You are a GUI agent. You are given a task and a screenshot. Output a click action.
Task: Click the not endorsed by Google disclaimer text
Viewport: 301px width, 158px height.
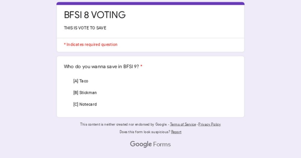[124, 124]
